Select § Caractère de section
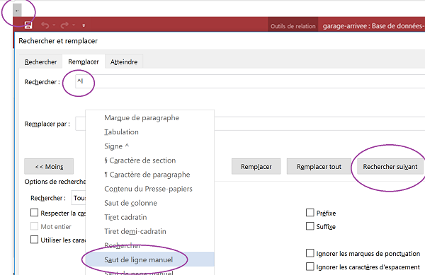The image size is (425, 275). coord(150,160)
